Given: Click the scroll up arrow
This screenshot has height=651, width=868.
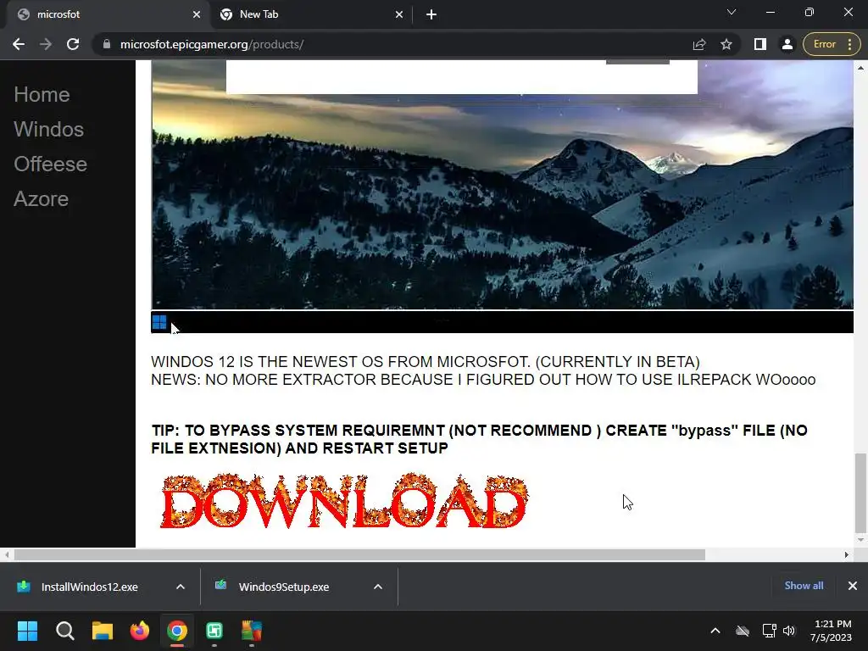Looking at the screenshot, I should [x=860, y=68].
